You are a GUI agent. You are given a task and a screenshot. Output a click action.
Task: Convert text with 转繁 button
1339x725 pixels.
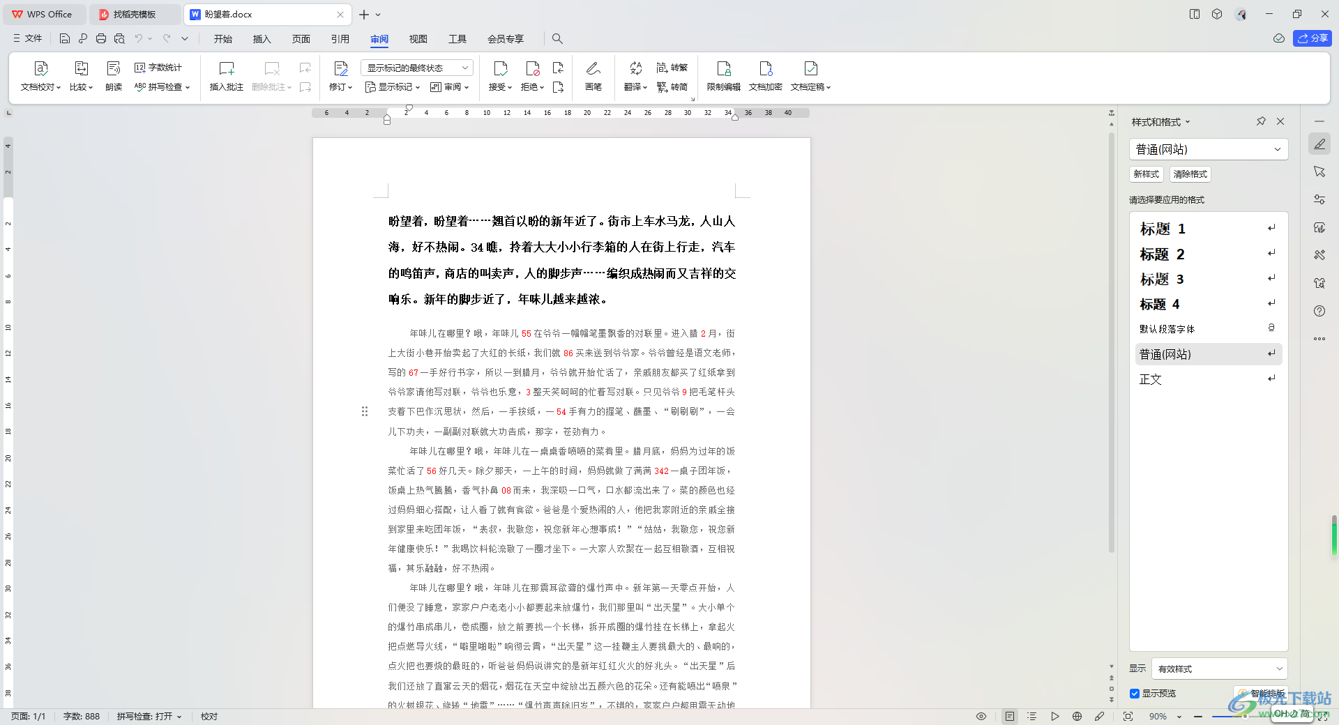672,68
